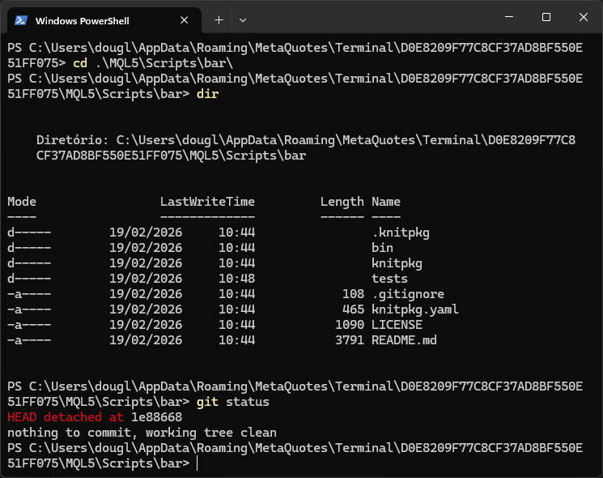This screenshot has height=478, width=603.
Task: Click the README.md file name
Action: click(x=404, y=340)
